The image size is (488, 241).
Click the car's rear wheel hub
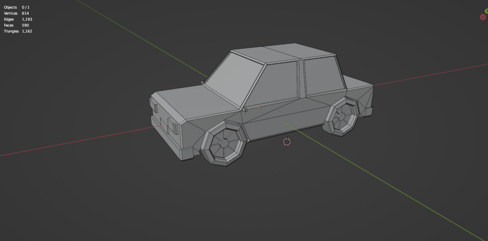pos(341,117)
